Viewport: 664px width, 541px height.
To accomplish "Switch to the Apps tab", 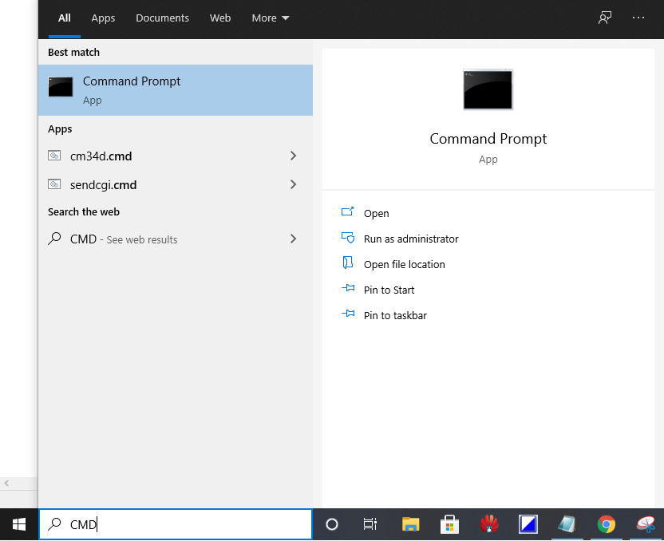I will click(103, 18).
